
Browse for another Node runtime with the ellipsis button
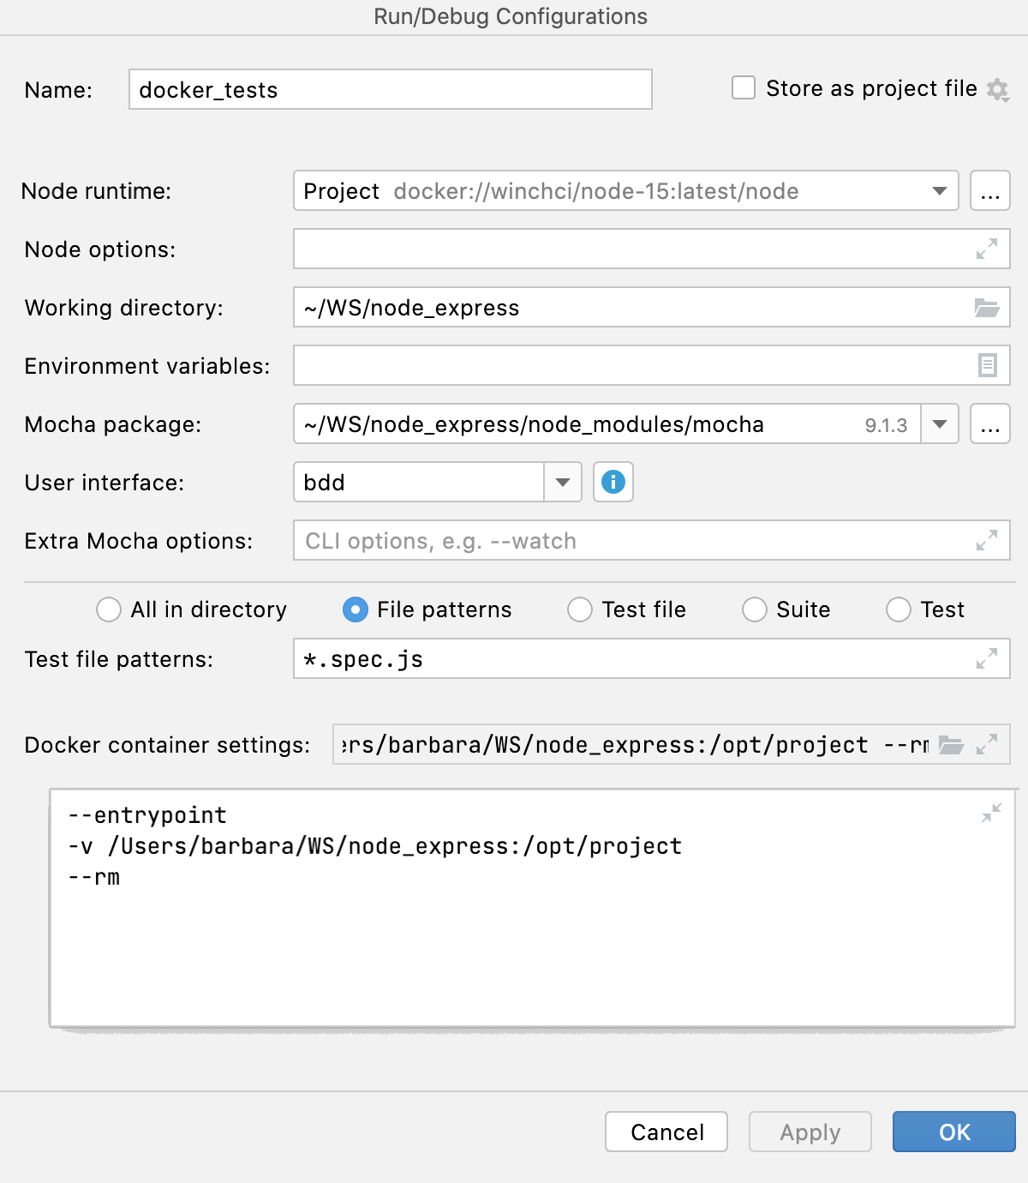coord(989,191)
